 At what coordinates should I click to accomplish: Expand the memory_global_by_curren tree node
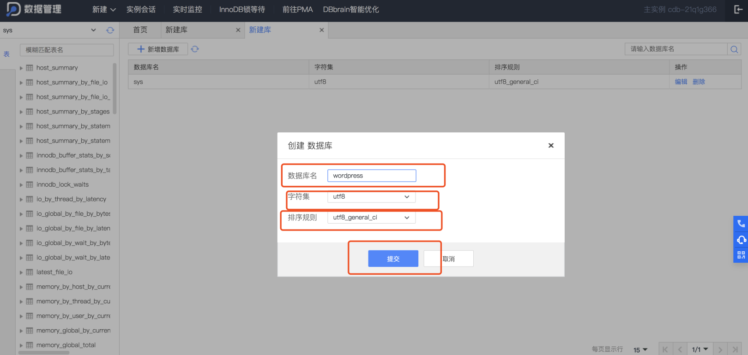click(21, 331)
